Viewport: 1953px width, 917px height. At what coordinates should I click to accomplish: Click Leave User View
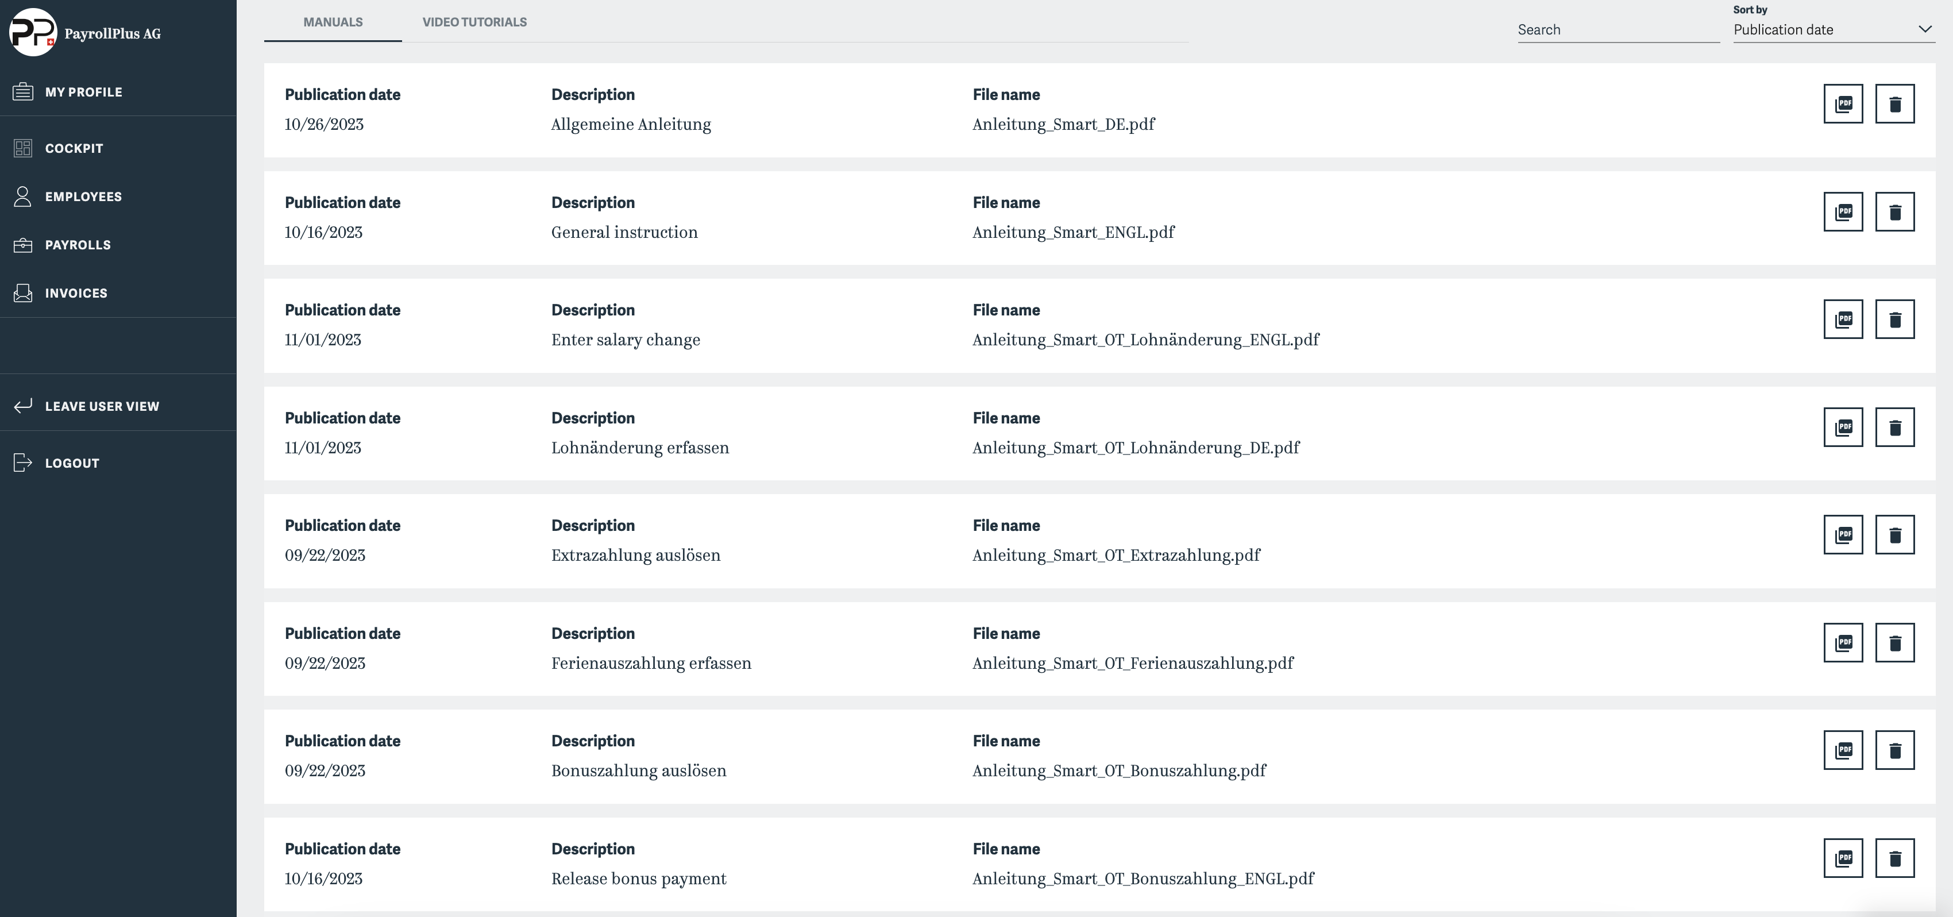(102, 406)
